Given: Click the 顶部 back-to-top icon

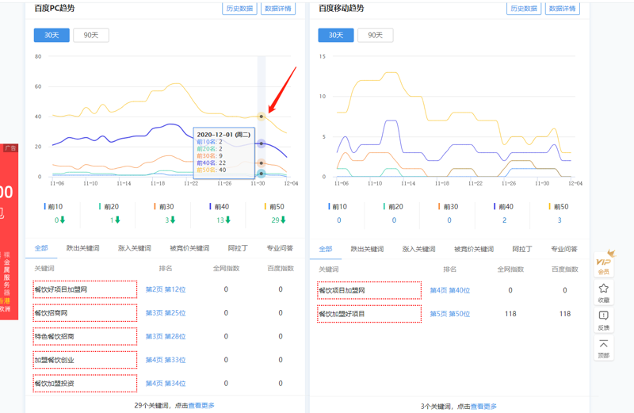Looking at the screenshot, I should tap(604, 348).
